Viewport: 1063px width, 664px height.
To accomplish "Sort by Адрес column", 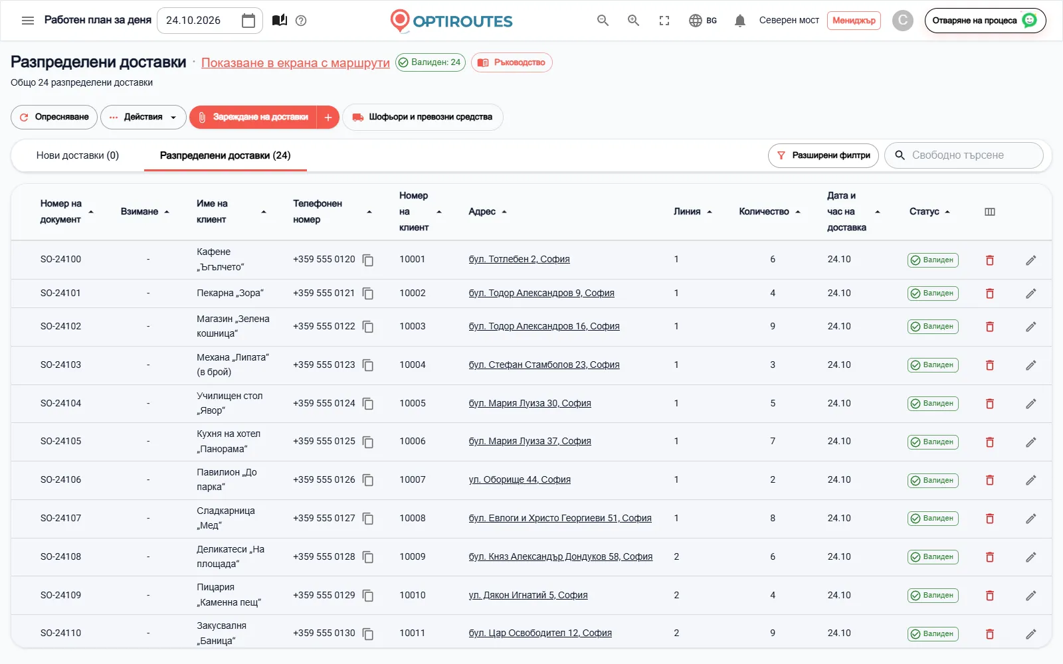I will click(488, 212).
